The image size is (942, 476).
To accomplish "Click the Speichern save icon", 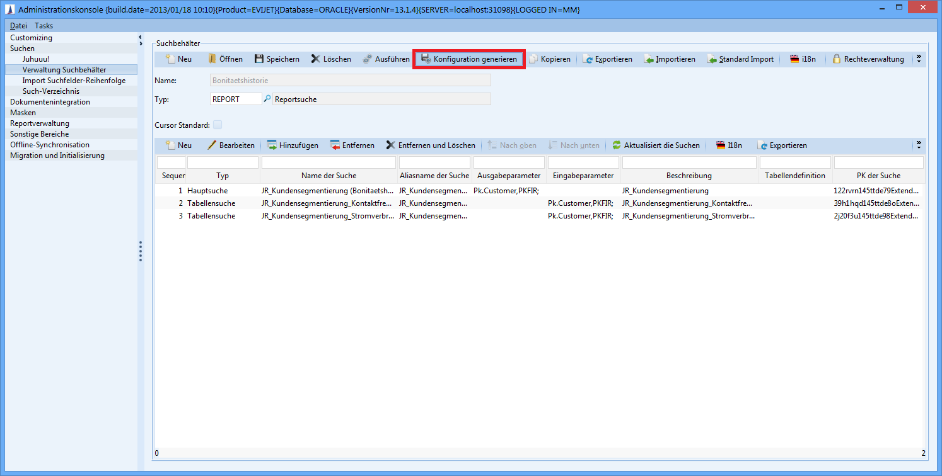I will 259,59.
